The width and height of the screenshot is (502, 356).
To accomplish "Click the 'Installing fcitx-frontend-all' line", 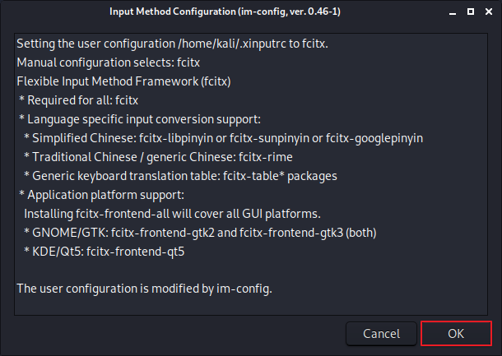I will click(172, 214).
